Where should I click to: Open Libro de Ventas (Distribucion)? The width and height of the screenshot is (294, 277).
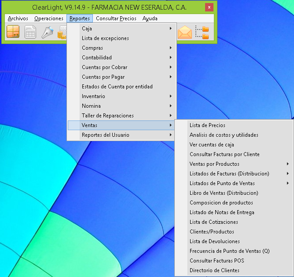click(x=224, y=193)
